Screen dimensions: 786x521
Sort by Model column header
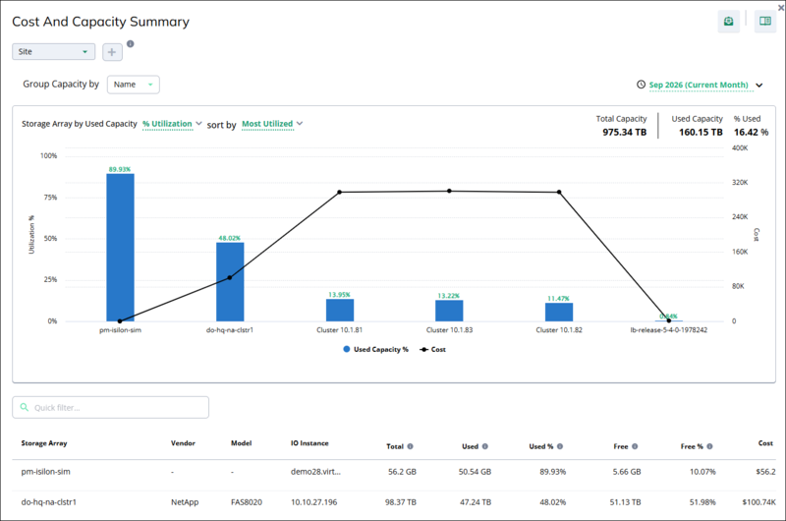(x=241, y=443)
